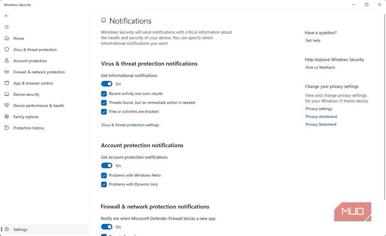
Task: Open Device performance & health heart icon
Action: pos(7,106)
